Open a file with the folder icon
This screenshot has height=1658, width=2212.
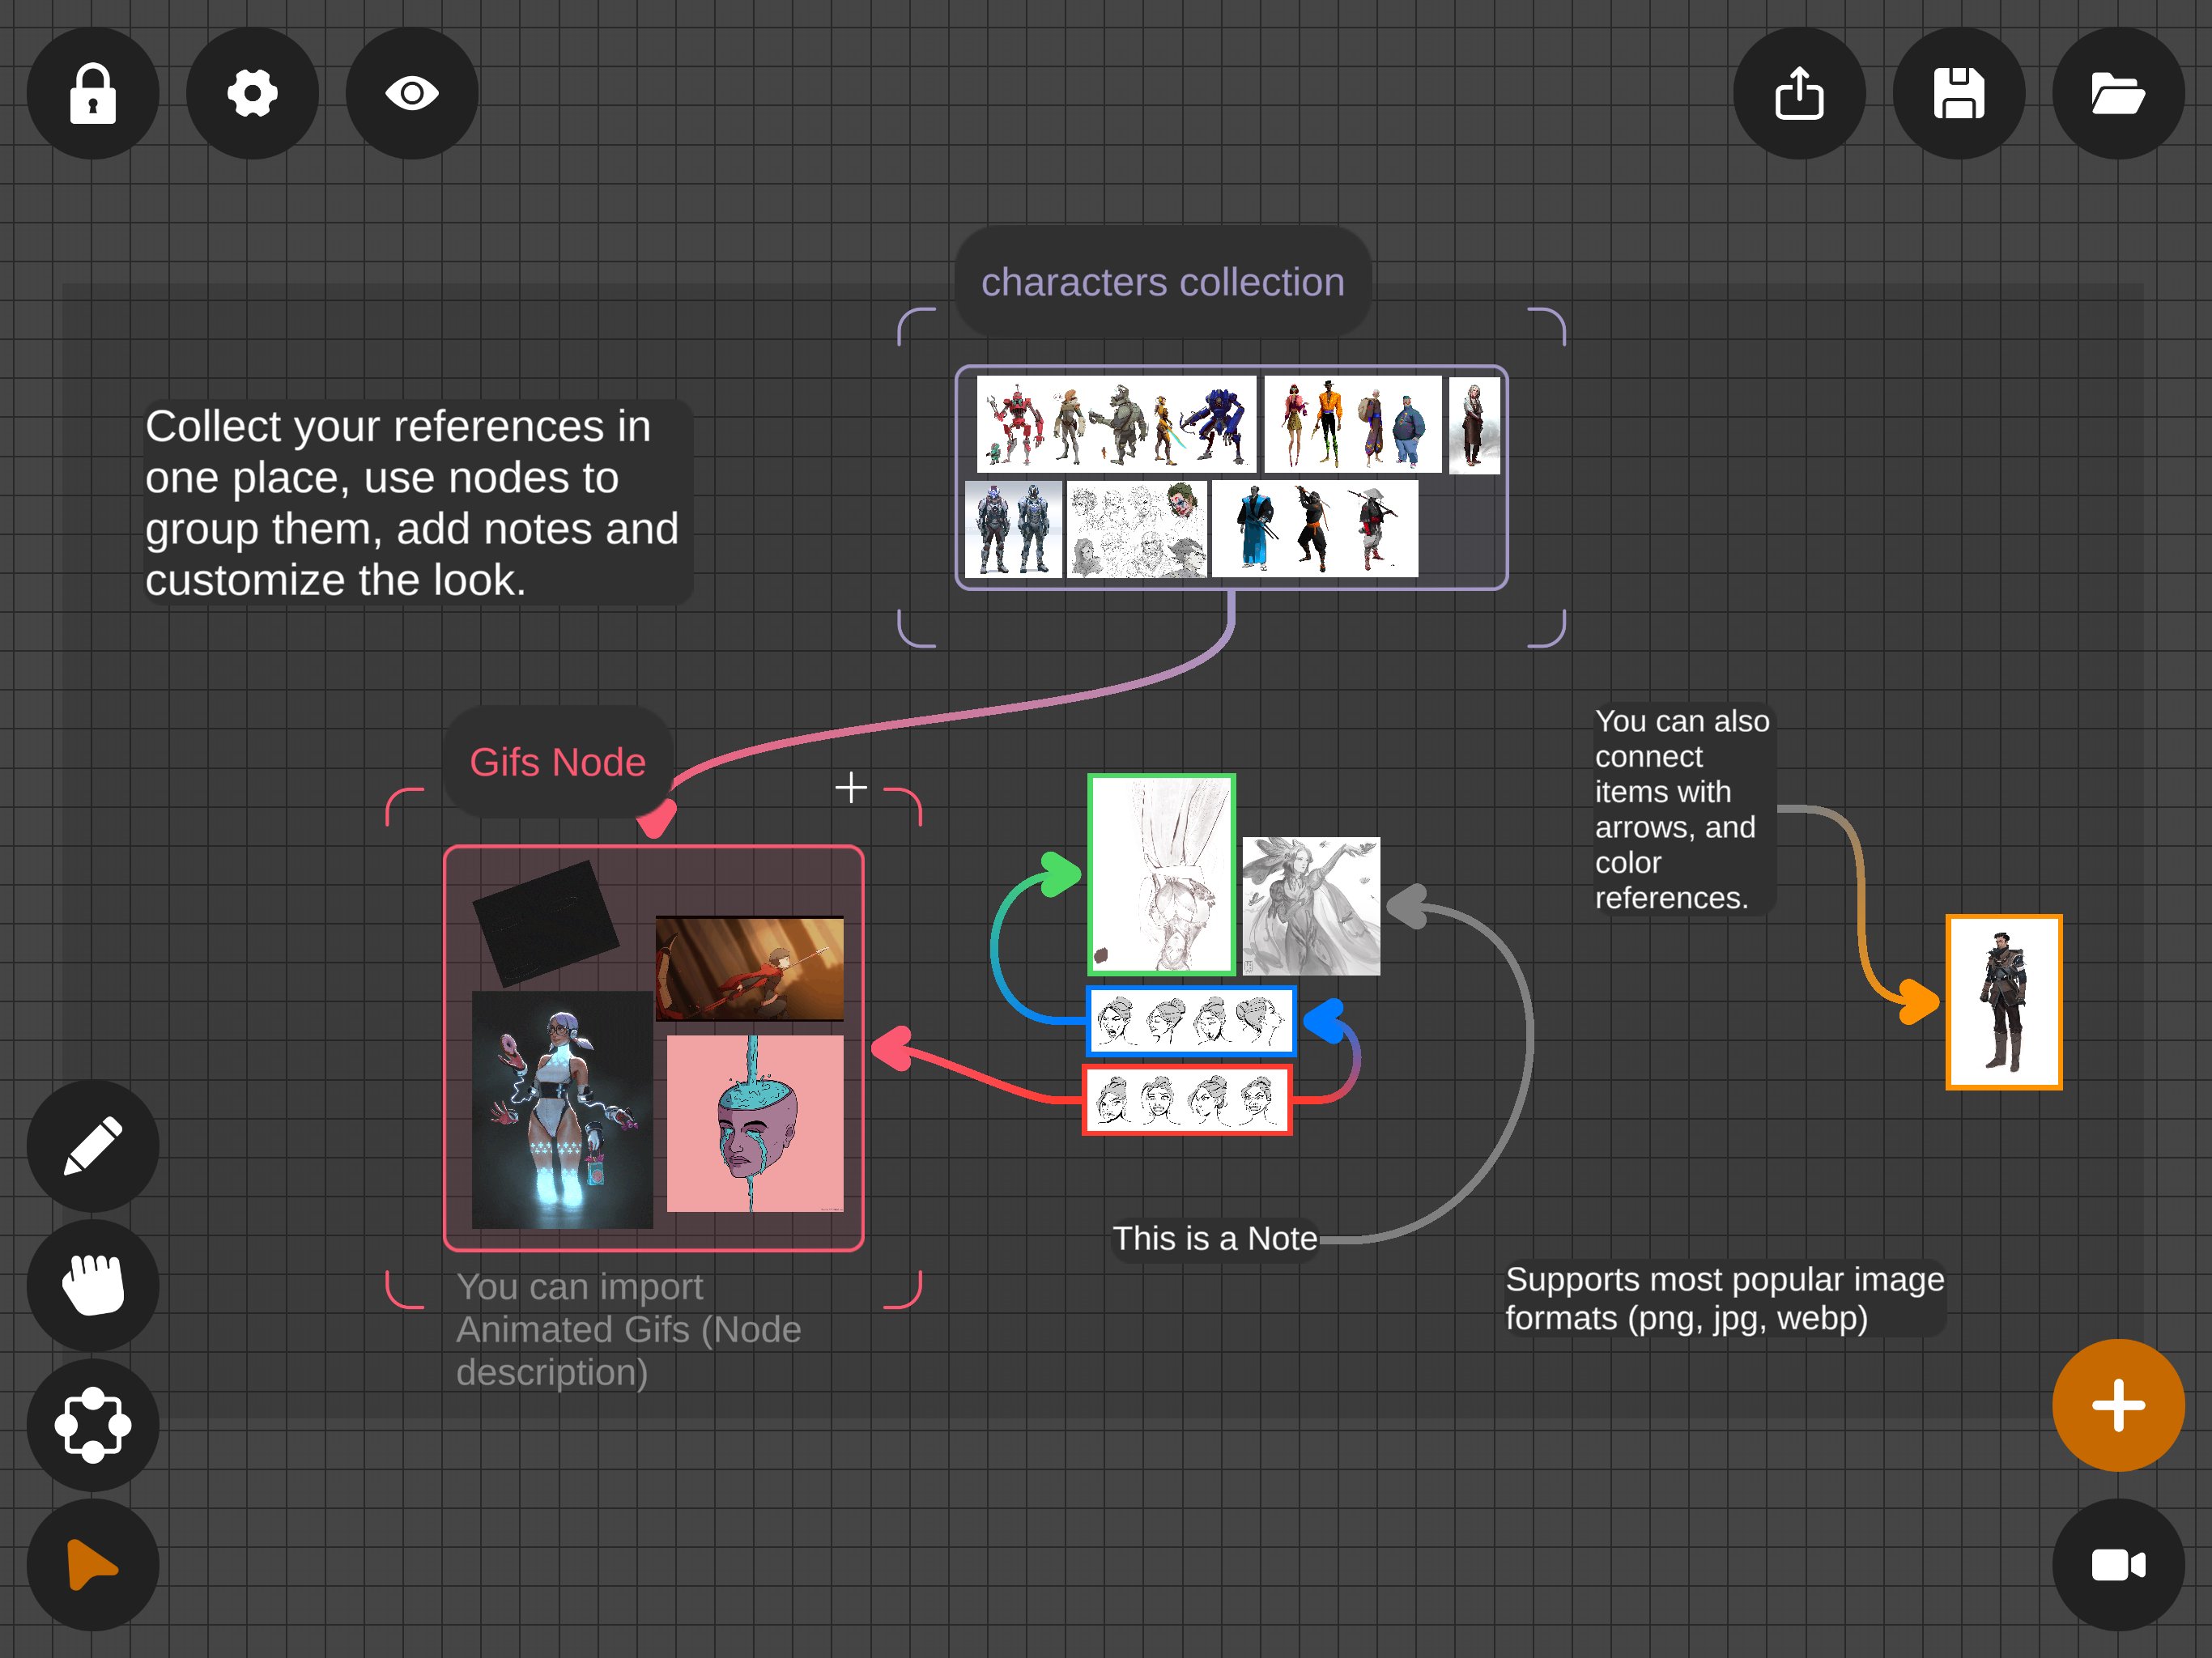pos(2118,93)
